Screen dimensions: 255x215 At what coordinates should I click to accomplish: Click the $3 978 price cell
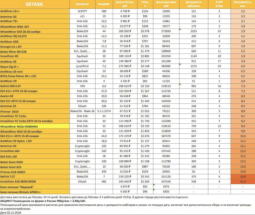coord(145,31)
